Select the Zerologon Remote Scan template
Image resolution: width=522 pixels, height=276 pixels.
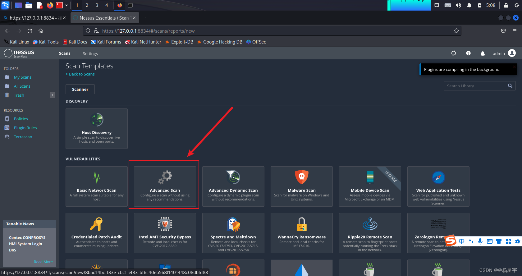point(438,233)
